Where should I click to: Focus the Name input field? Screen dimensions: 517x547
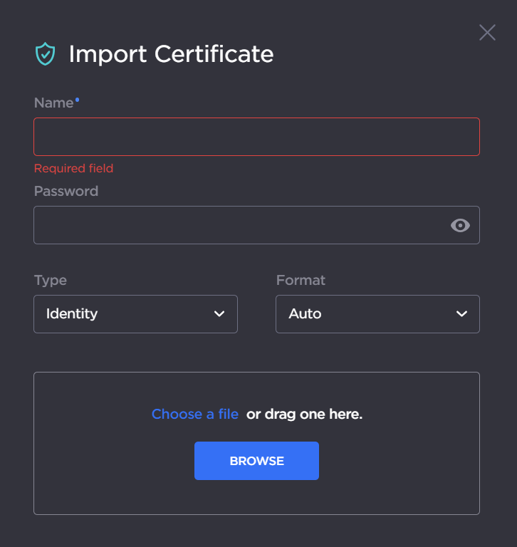click(x=256, y=137)
